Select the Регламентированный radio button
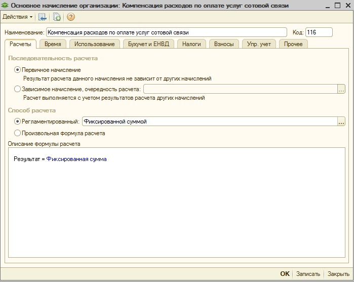This screenshot has width=354, height=282. click(x=17, y=122)
